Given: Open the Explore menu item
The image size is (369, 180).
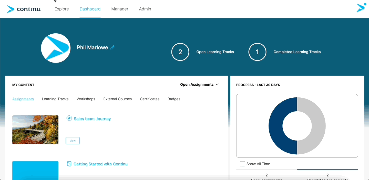Looking at the screenshot, I should (62, 9).
